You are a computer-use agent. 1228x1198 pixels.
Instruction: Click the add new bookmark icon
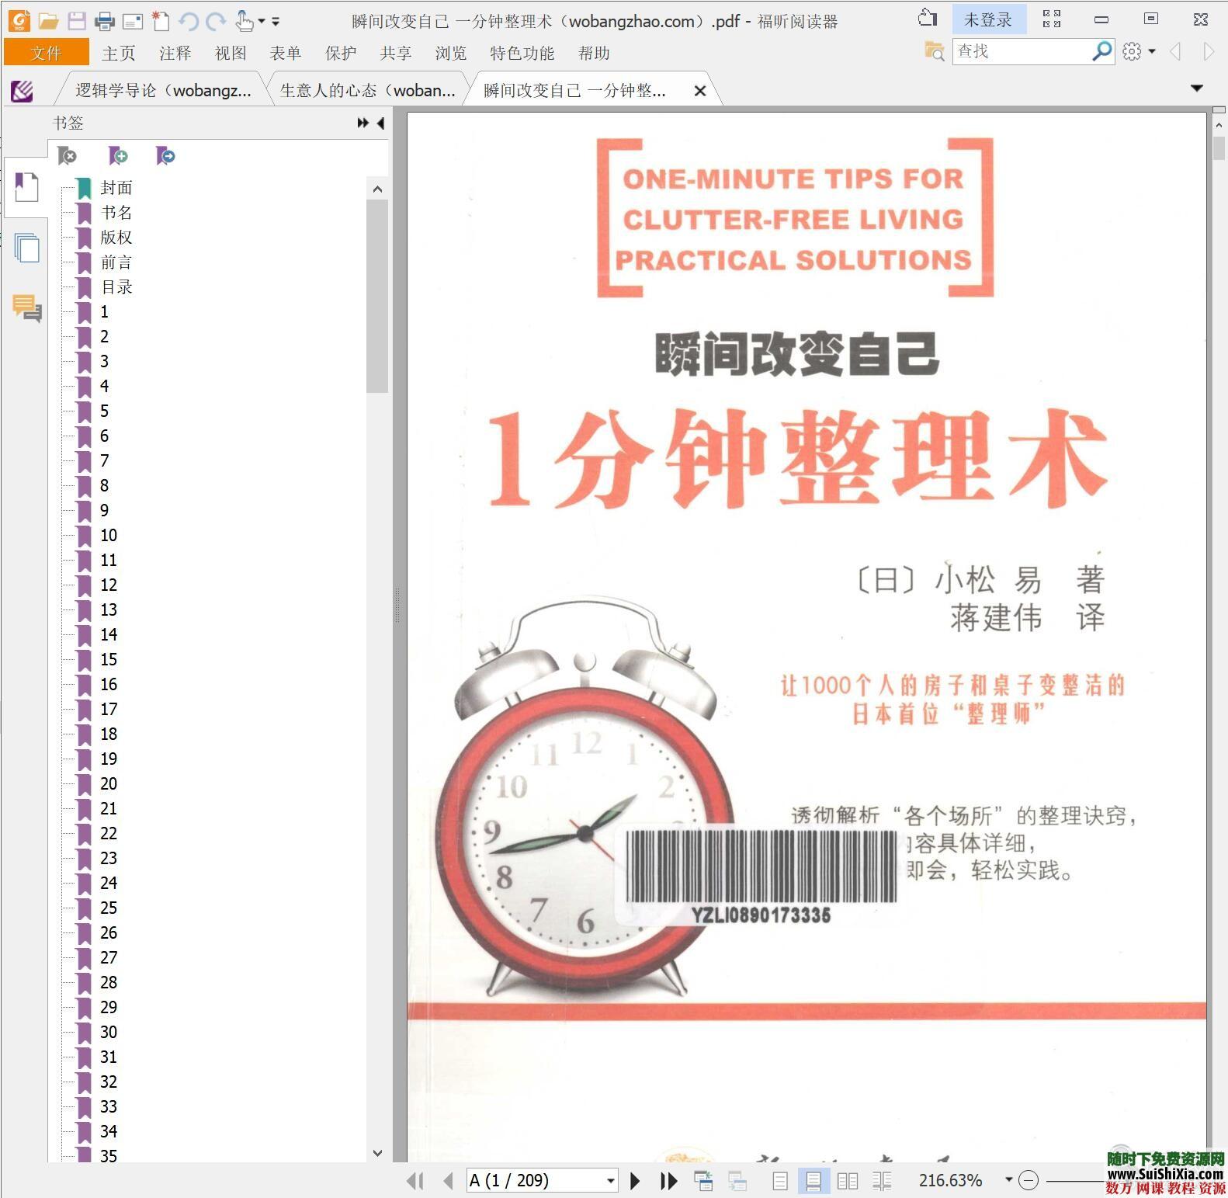click(x=118, y=156)
